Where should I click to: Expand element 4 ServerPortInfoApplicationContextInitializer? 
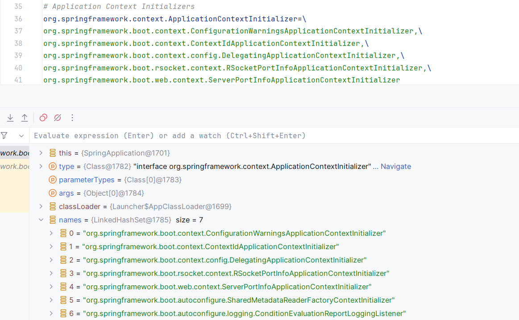point(51,287)
